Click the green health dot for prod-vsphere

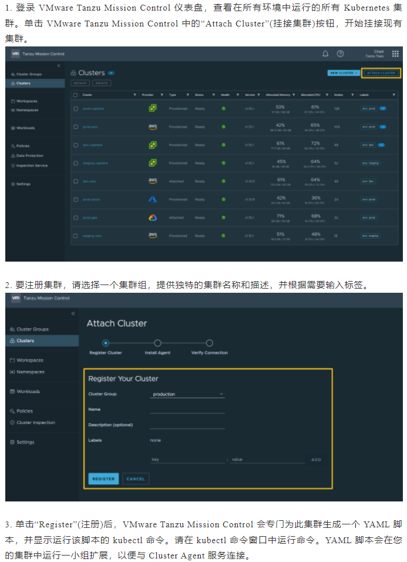coord(223,108)
